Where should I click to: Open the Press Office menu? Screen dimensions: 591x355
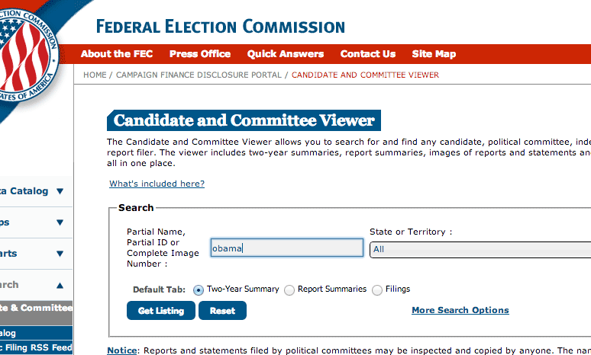coord(200,54)
